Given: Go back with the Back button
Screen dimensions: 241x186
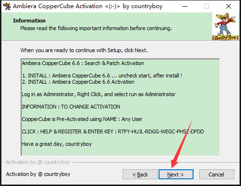Looking at the screenshot, I should [140, 175].
